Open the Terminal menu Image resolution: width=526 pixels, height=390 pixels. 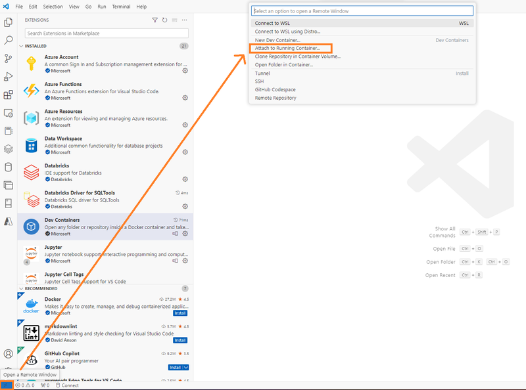(x=121, y=7)
